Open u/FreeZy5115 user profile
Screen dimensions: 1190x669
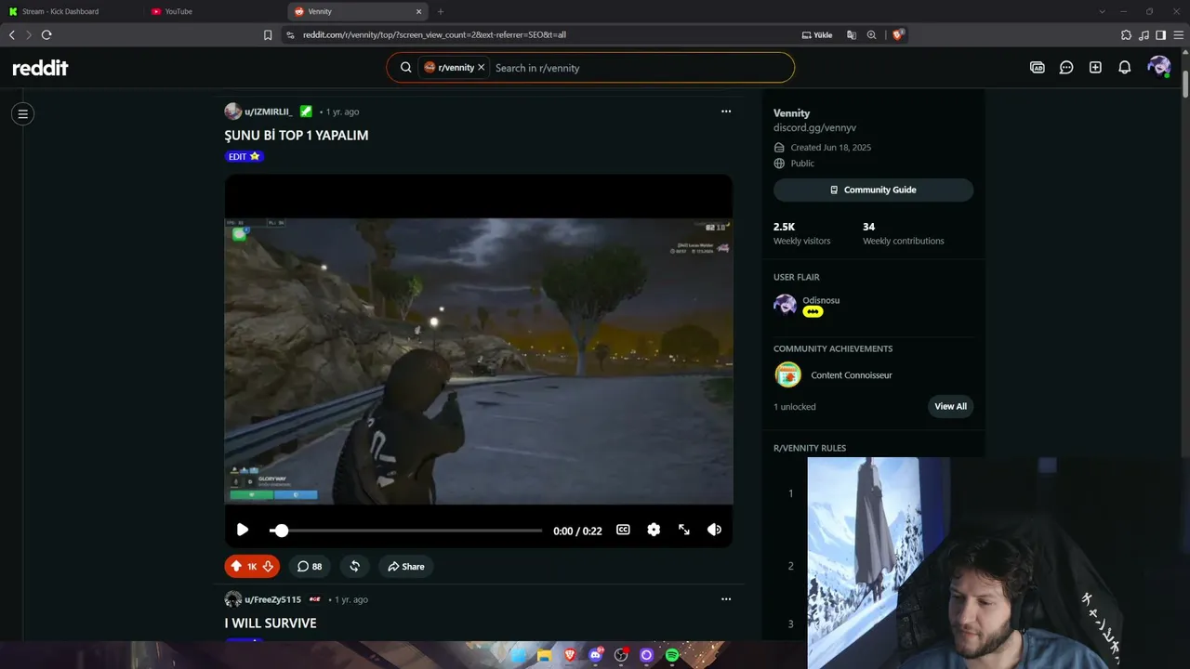coord(272,600)
